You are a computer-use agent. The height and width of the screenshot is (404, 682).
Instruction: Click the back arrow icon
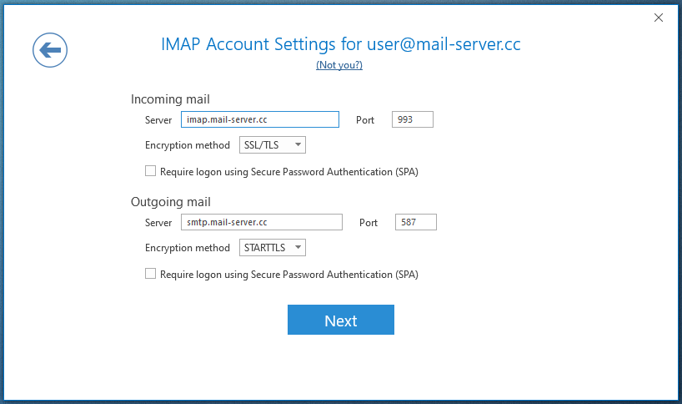pyautogui.click(x=50, y=51)
